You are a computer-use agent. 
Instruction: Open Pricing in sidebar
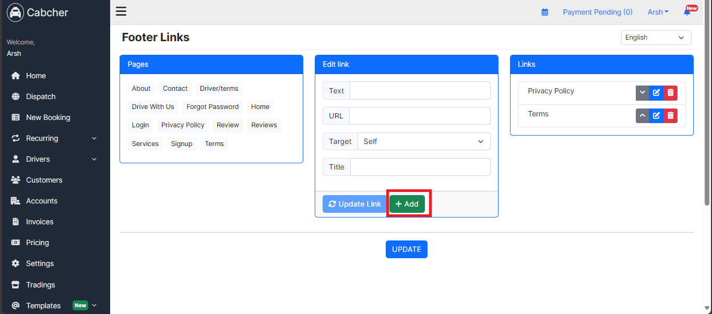coord(38,243)
